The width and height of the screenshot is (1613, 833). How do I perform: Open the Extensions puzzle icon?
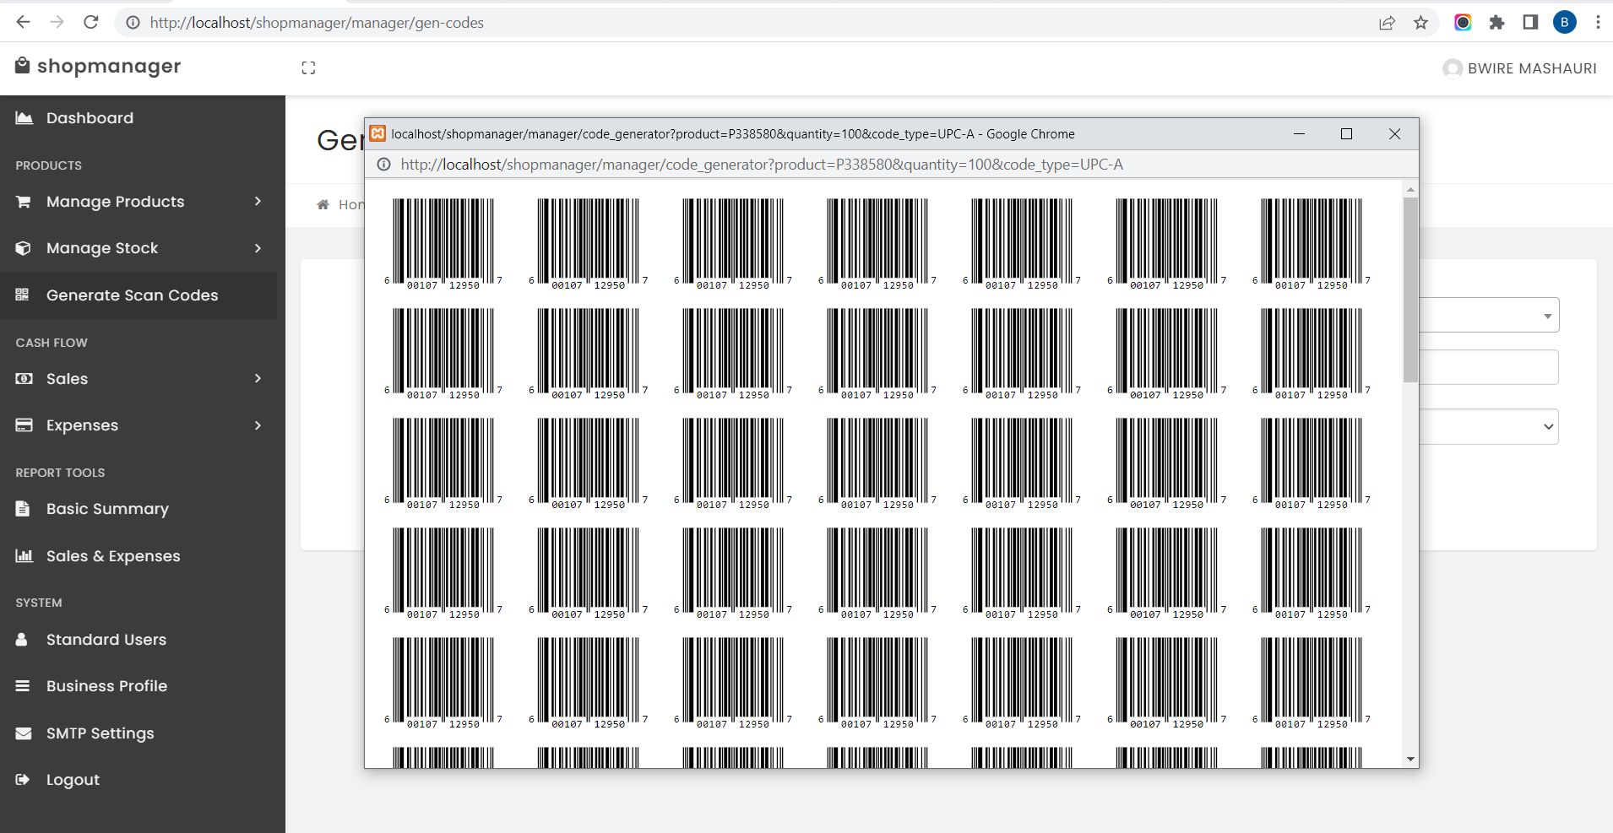(x=1496, y=23)
